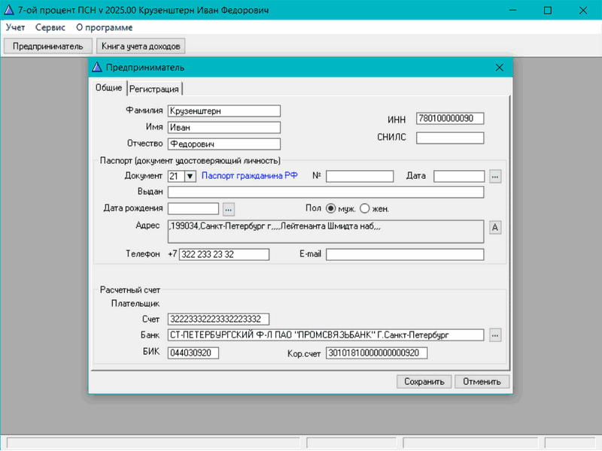602x451 pixels.
Task: Open the Сервис menu
Action: tap(50, 28)
